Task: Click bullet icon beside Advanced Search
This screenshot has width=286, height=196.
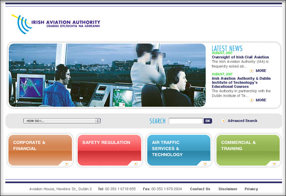Action: (x=223, y=121)
